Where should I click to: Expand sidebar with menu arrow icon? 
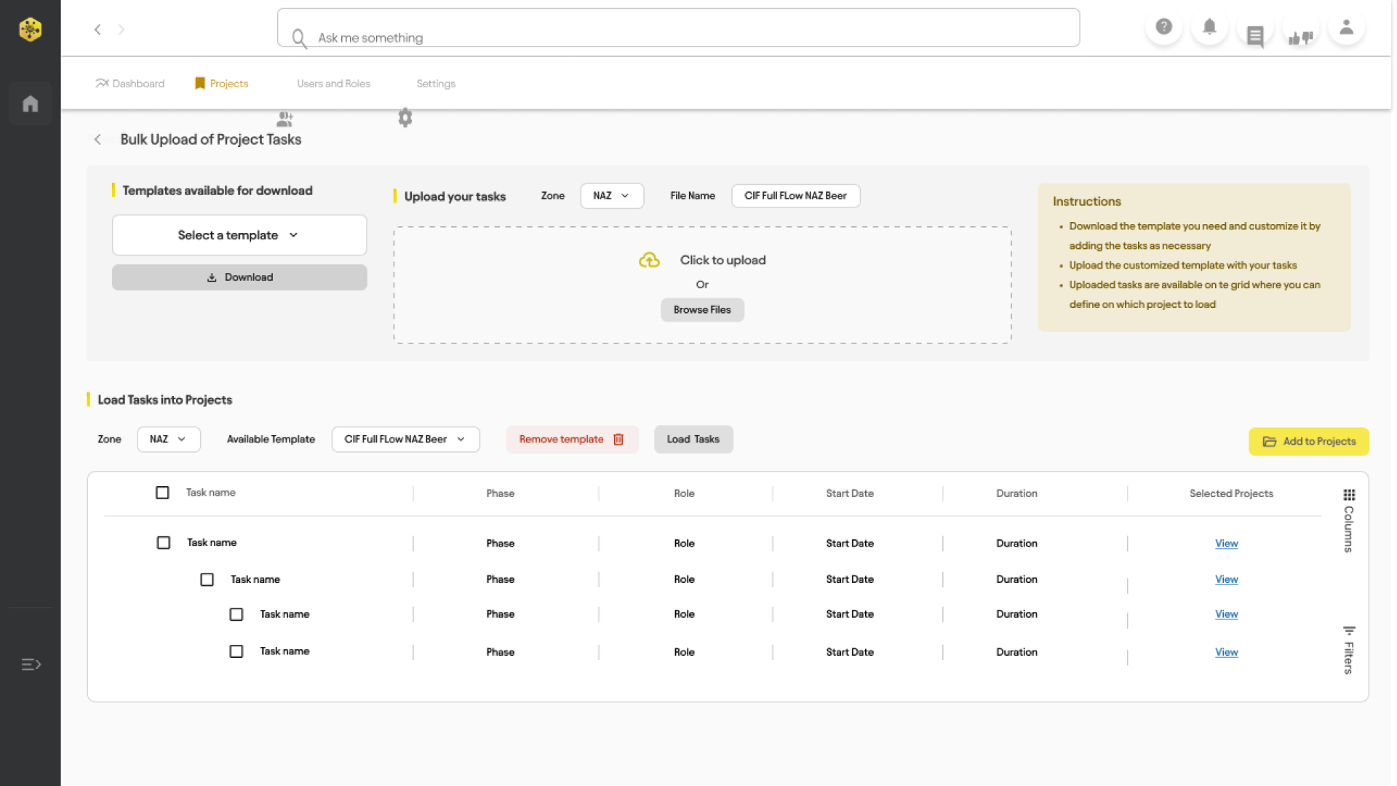(x=31, y=664)
